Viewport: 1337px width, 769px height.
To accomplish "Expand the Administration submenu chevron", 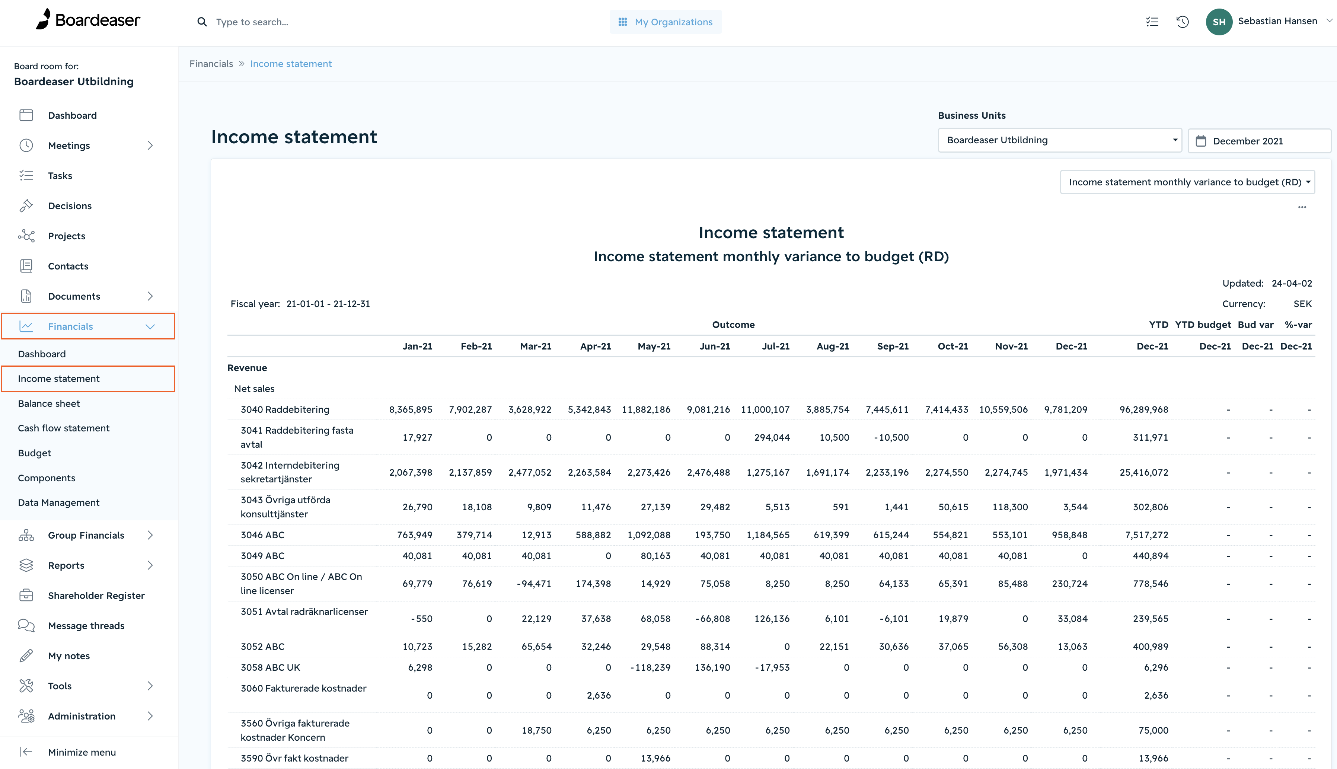I will [150, 716].
